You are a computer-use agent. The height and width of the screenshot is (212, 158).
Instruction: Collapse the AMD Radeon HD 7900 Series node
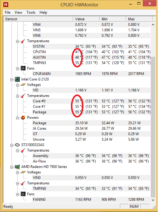pyautogui.click(x=12, y=167)
